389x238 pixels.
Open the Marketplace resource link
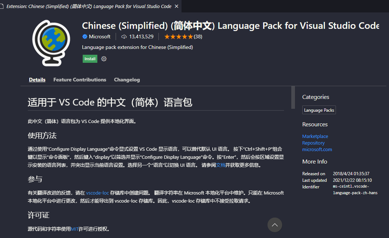pyautogui.click(x=315, y=136)
